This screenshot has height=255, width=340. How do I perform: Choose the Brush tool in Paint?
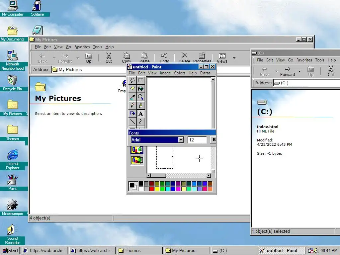pyautogui.click(x=141, y=105)
